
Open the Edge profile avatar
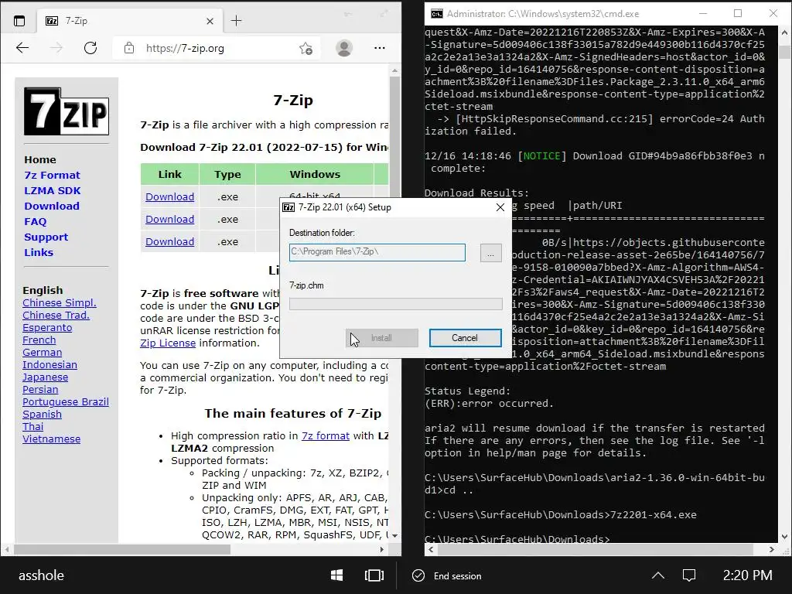pos(344,48)
